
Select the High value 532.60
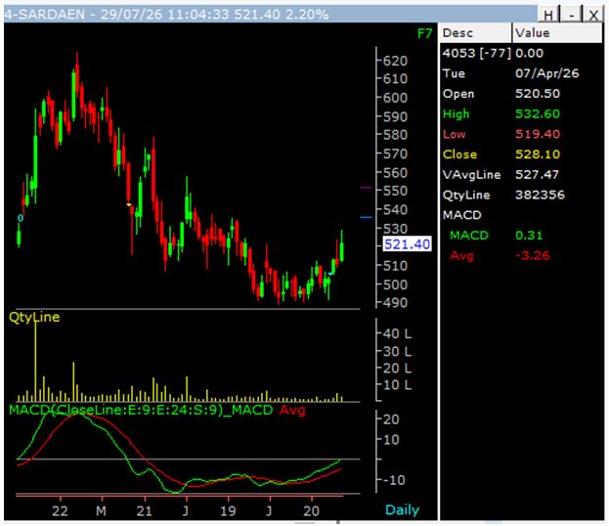(538, 113)
